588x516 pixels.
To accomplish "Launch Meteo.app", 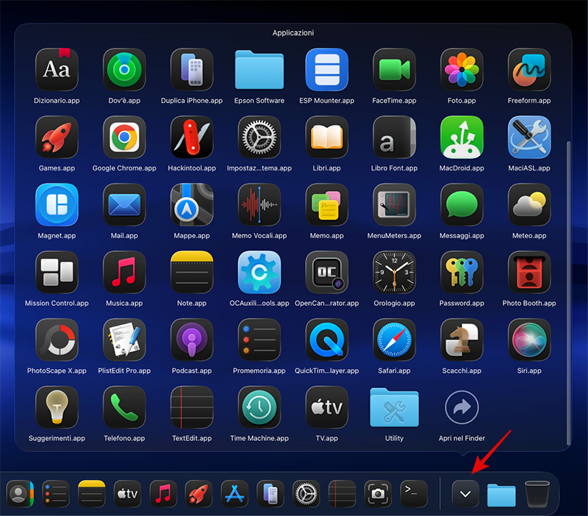I will point(529,205).
